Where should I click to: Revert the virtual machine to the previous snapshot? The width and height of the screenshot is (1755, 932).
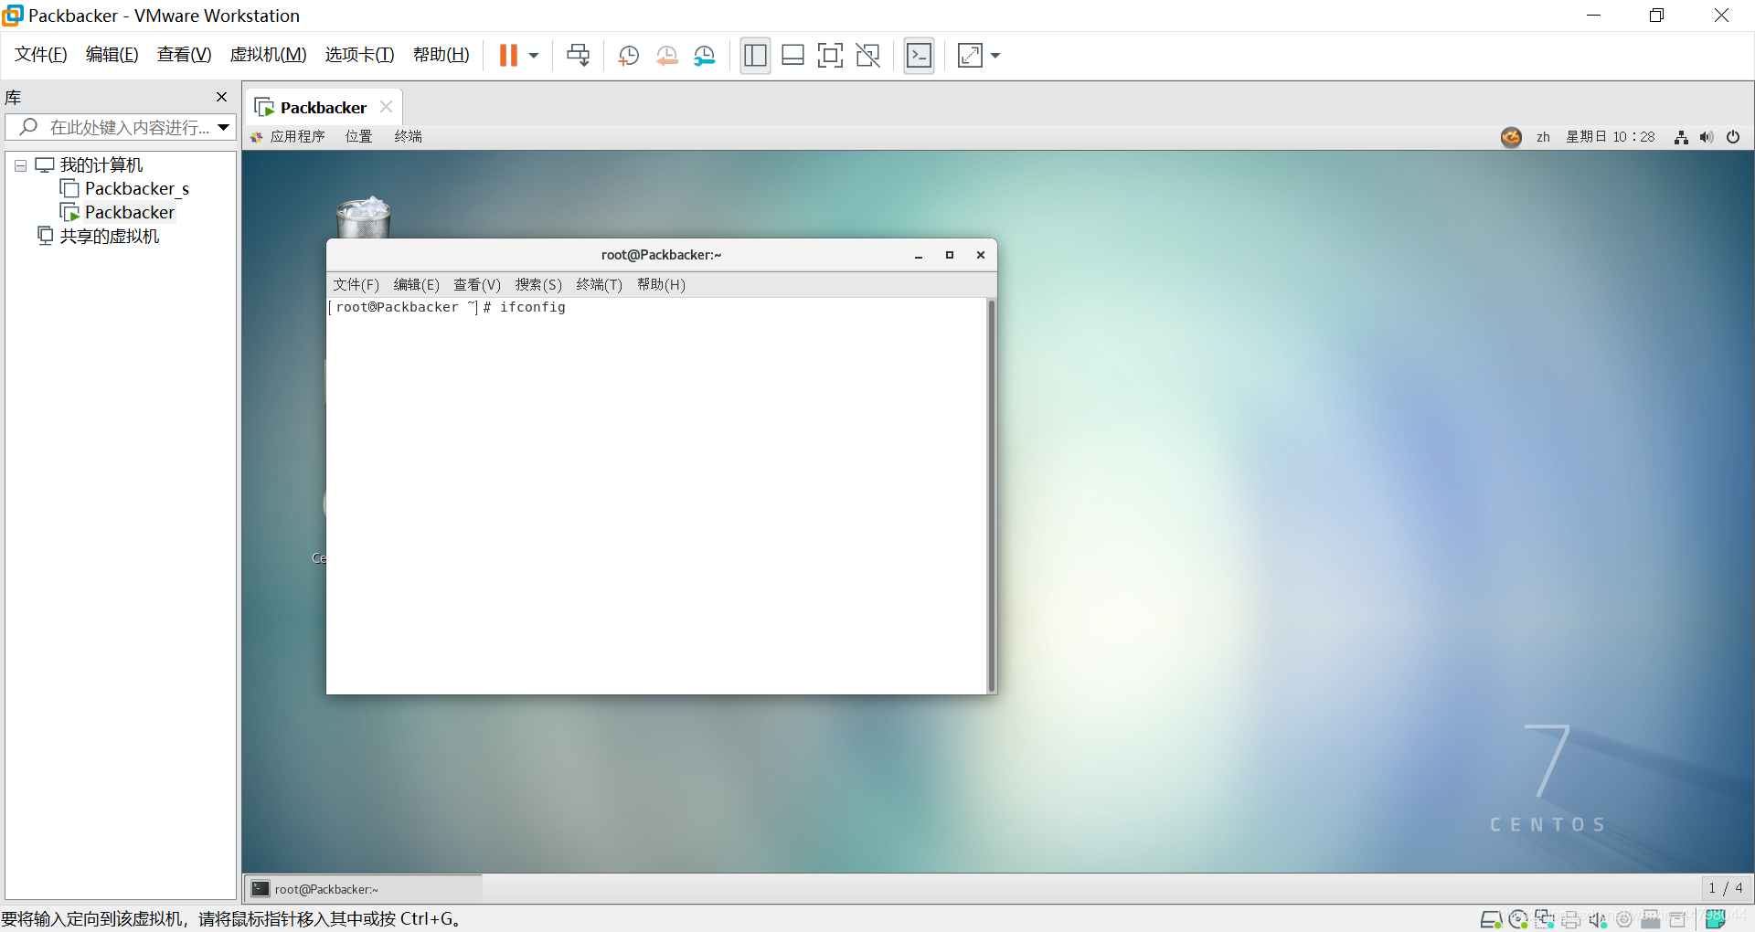click(667, 56)
